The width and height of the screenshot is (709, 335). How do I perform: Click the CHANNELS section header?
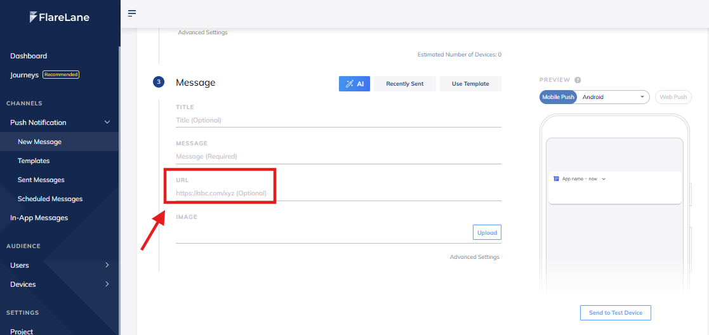(x=24, y=103)
